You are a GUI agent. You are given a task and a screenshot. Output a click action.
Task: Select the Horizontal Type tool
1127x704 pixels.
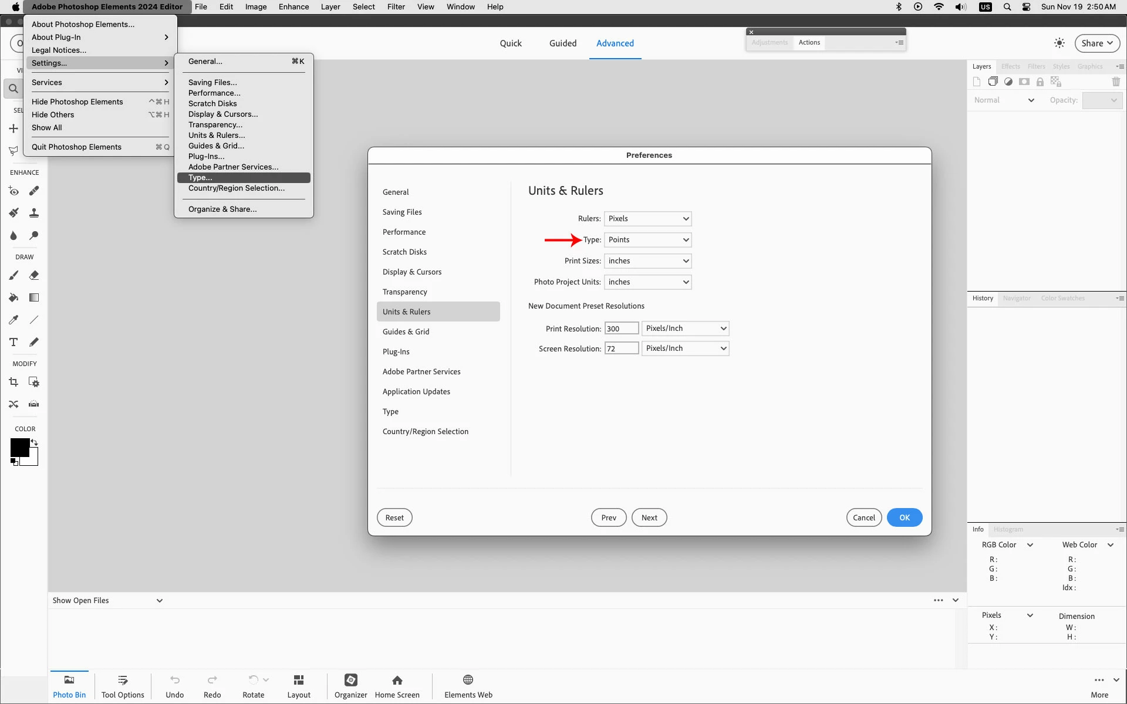tap(14, 342)
